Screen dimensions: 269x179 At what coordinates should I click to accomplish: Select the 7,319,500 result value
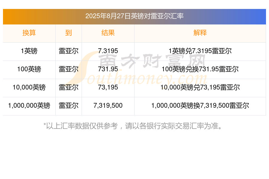108,106
